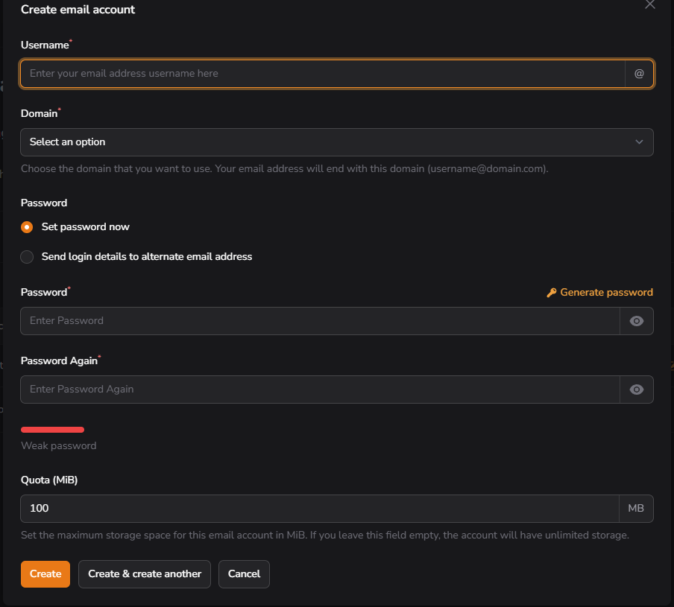Click the @ symbol in the username field
Screen dimensions: 674x607
tap(638, 74)
